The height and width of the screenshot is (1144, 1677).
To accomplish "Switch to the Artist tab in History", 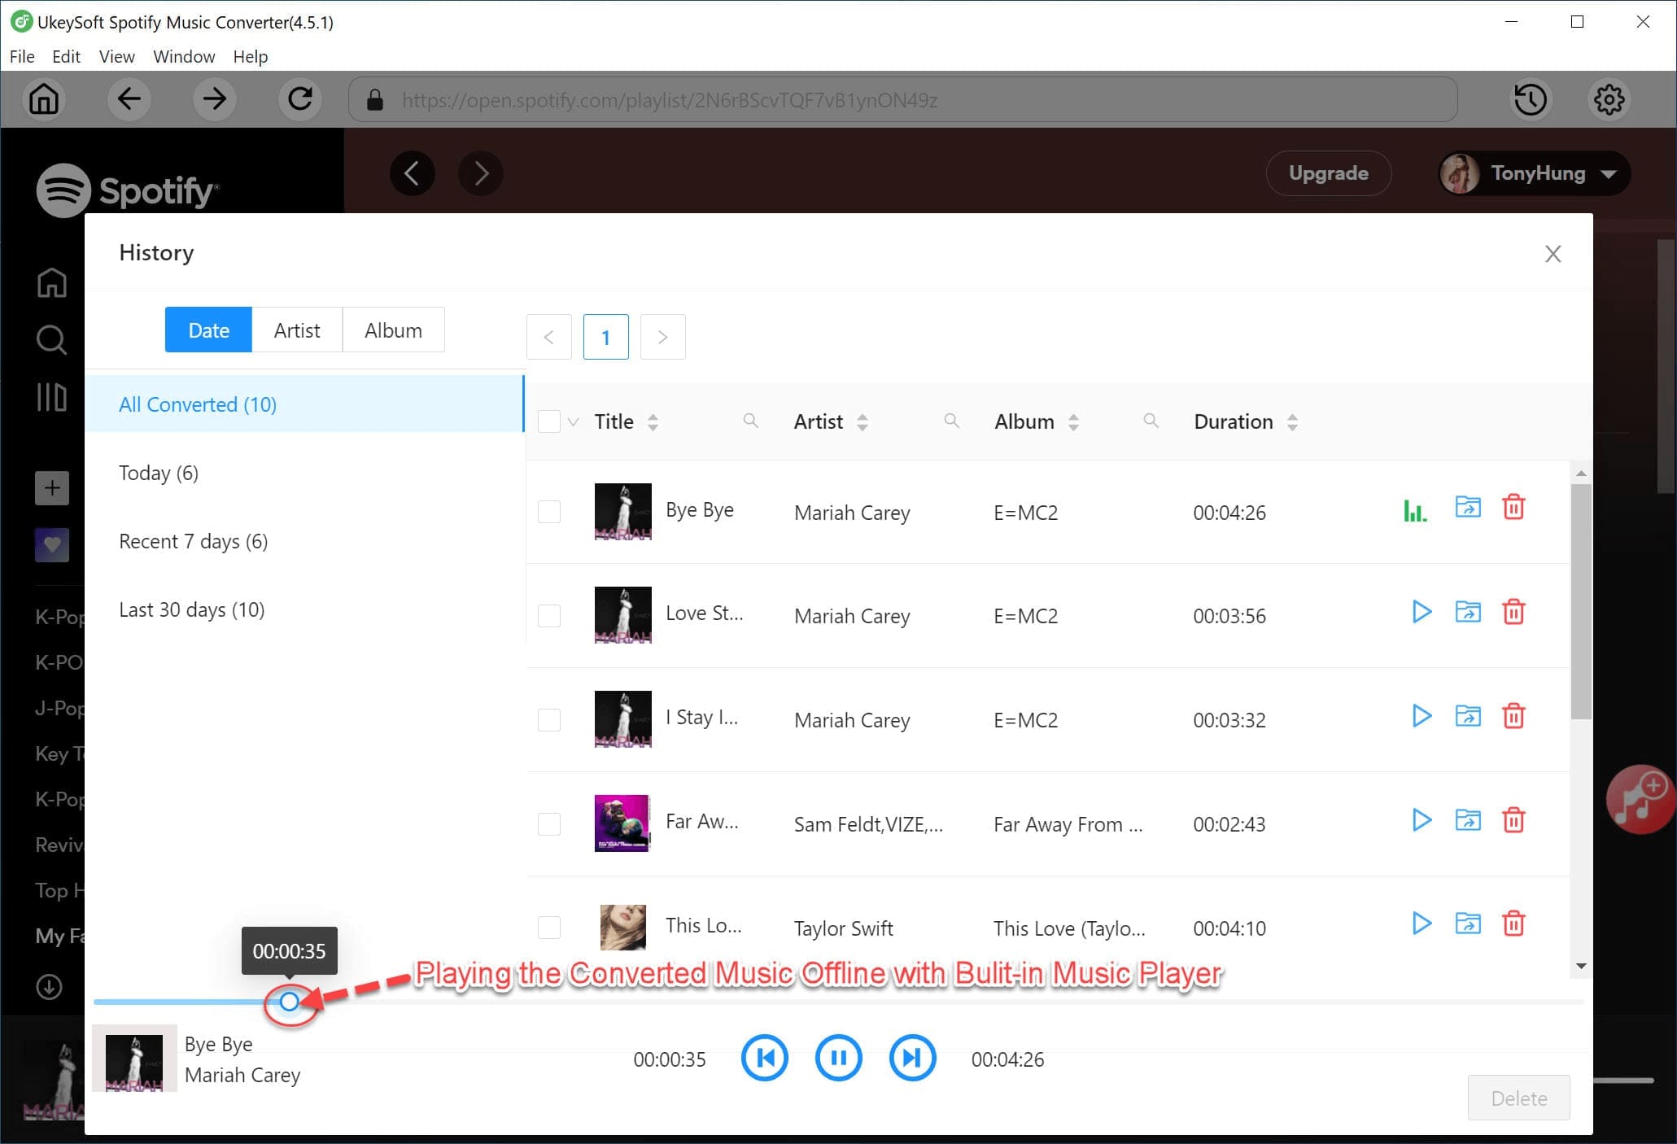I will (x=297, y=330).
